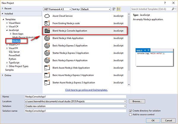This screenshot has height=124, width=178.
Task: Select 'Starter Azure Node.js Express 3 Application' name
Action: [74, 83]
